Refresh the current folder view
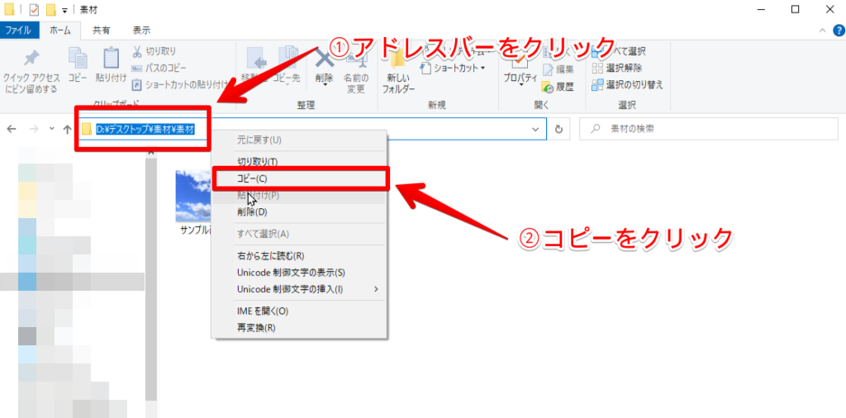Viewport: 846px width, 418px height. tap(559, 130)
